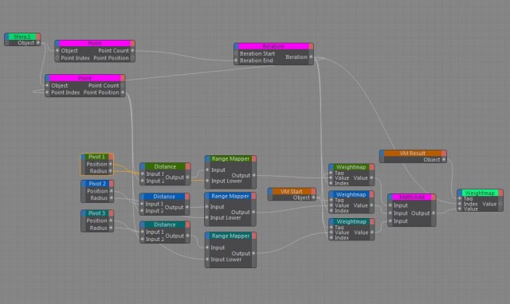510x304 pixels.
Task: Click the blue corner of the teal Range Mapper node
Action: (207, 236)
